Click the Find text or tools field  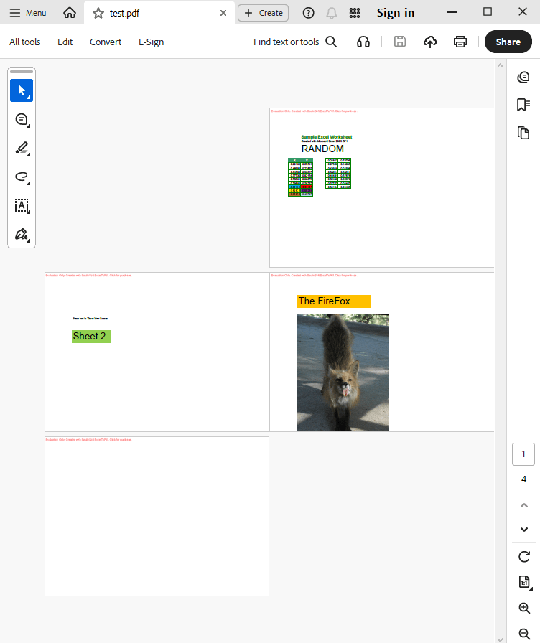286,42
